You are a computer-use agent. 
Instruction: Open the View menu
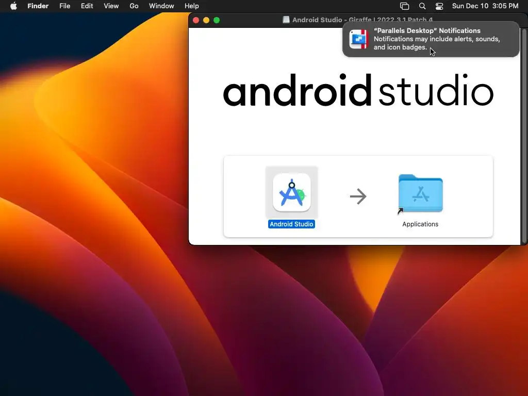coord(111,6)
